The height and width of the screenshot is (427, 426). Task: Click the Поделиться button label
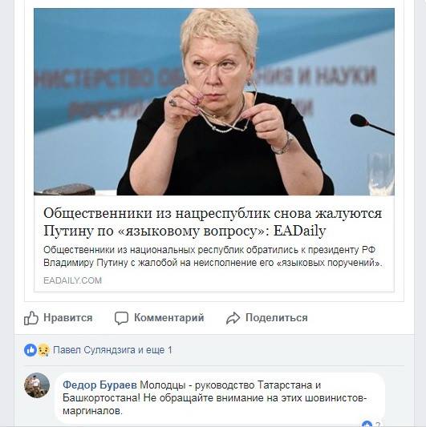pos(277,318)
